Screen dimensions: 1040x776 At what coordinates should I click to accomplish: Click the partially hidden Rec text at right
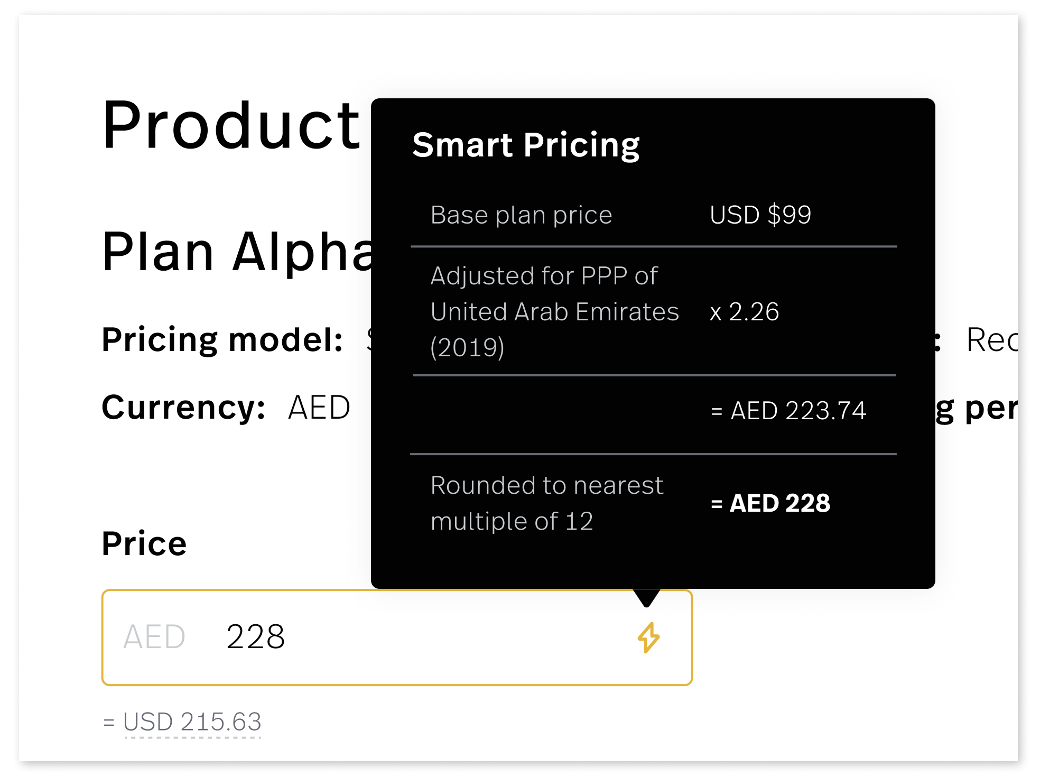[991, 339]
